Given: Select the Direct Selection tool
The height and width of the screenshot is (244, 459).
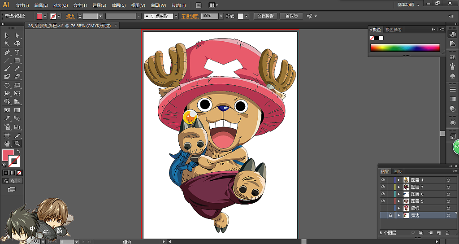Looking at the screenshot, I should [17, 35].
